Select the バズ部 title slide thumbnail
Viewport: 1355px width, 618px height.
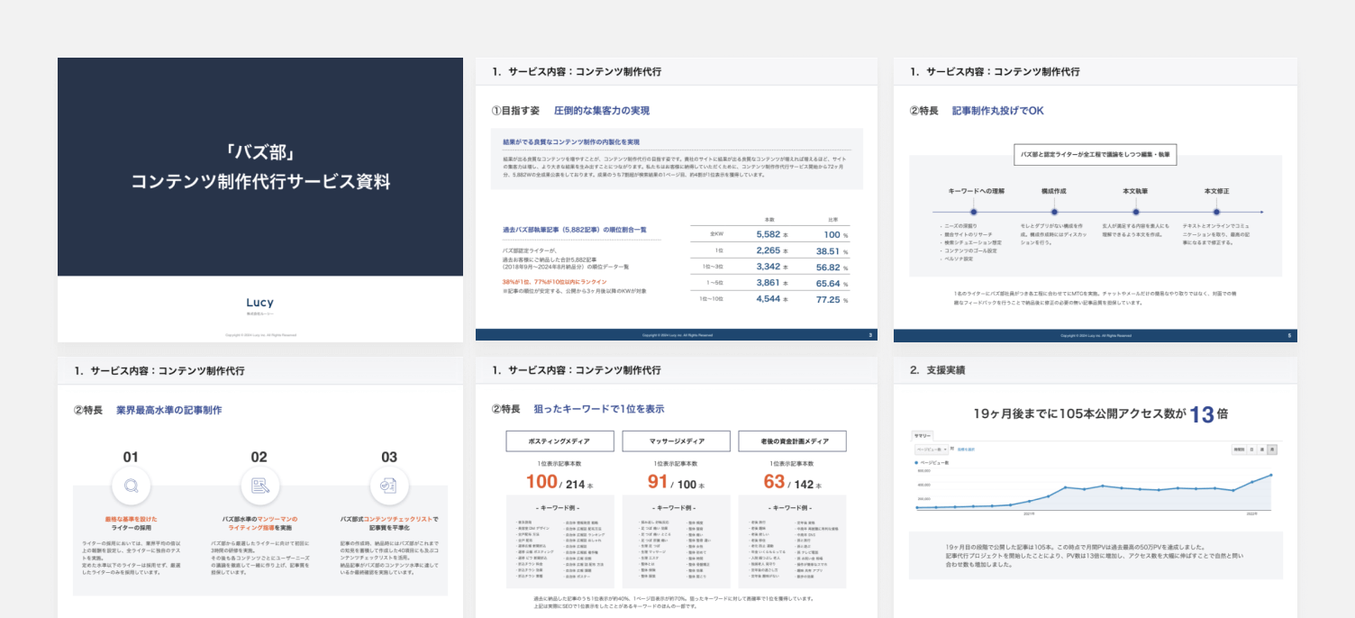(259, 199)
